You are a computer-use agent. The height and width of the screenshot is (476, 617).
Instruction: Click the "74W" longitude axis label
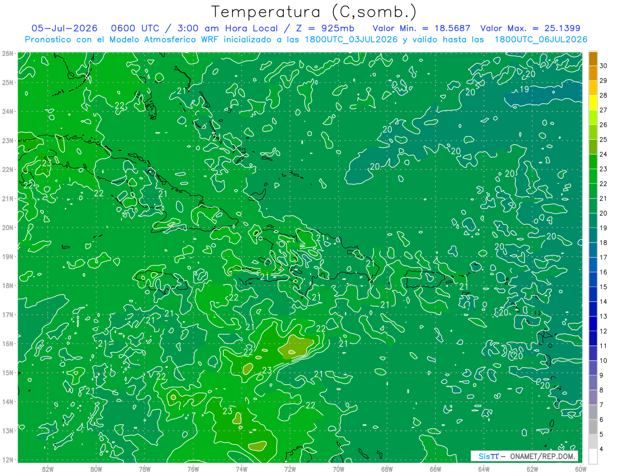click(242, 469)
